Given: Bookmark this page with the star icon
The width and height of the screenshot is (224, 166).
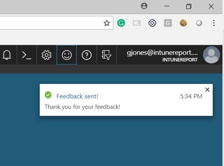Looking at the screenshot, I should click(107, 23).
